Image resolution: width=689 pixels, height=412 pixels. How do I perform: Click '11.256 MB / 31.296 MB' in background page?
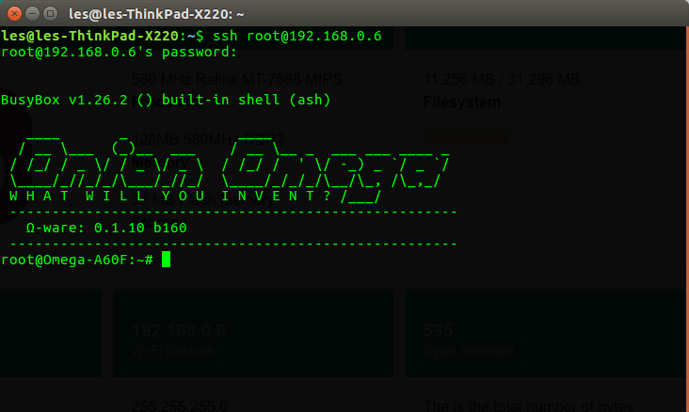tap(502, 80)
